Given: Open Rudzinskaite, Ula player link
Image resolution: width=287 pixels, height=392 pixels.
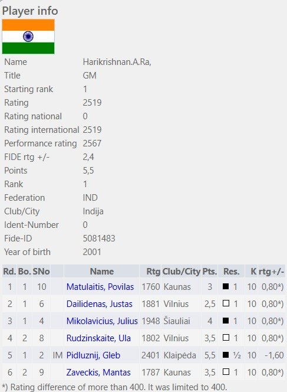Looking at the screenshot, I should [98, 338].
